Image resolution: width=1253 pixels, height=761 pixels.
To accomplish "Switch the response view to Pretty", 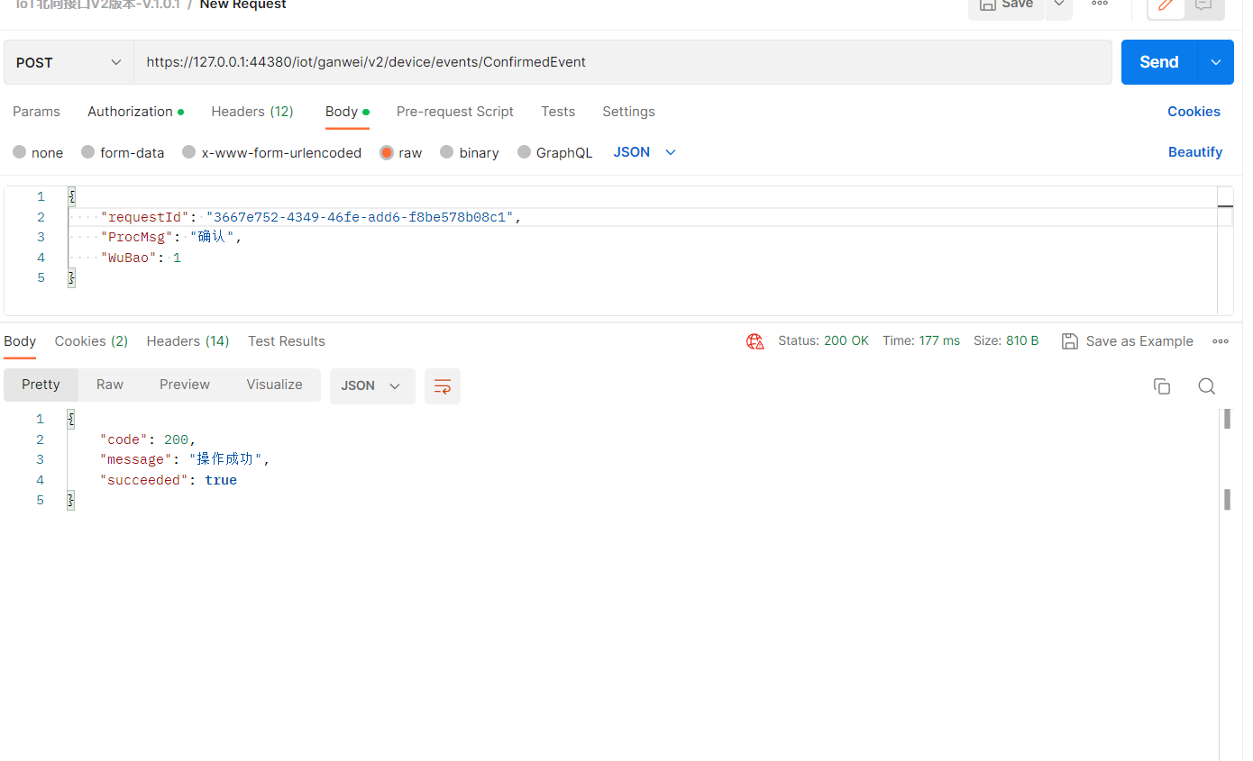I will 41,385.
